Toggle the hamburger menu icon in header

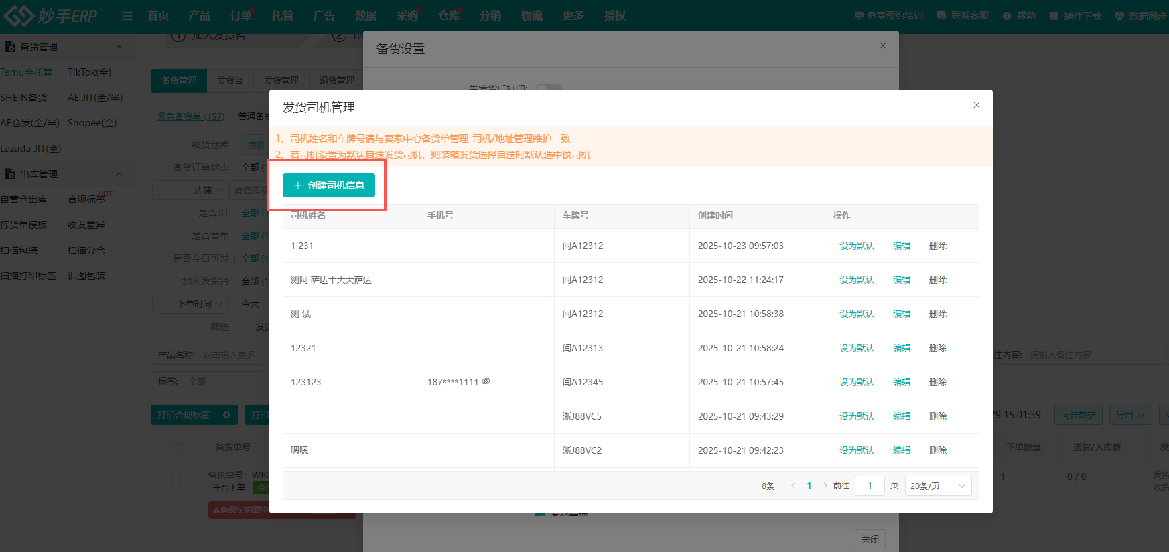[x=127, y=16]
